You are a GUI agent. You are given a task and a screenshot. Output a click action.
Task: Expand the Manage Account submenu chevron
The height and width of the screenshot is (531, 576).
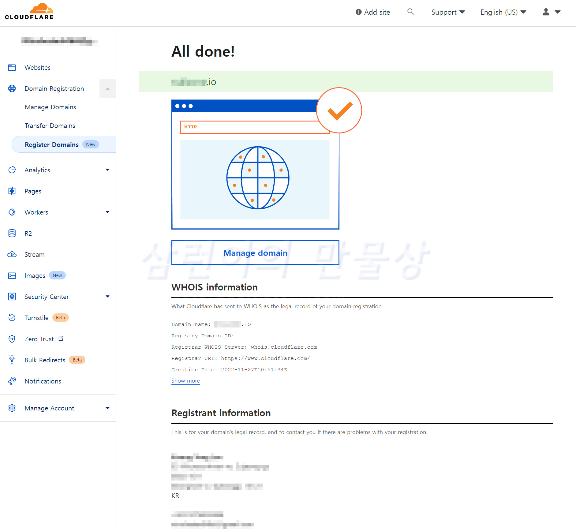coord(107,408)
